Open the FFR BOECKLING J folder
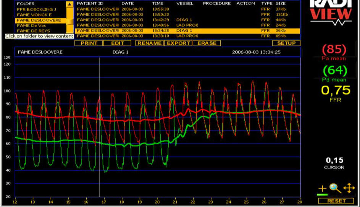This screenshot has width=360, height=207. click(36, 9)
